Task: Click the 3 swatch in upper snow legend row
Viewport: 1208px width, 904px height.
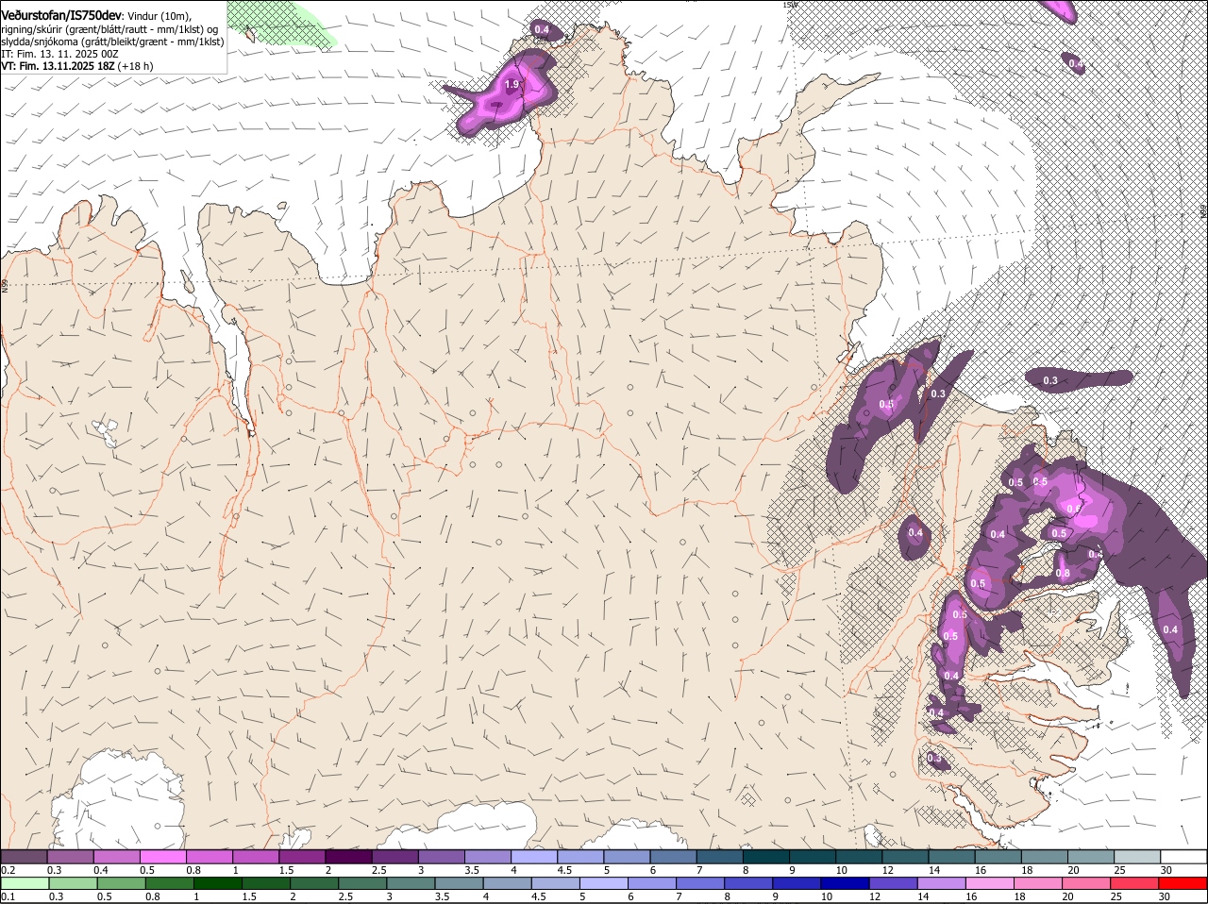Action: 441,857
